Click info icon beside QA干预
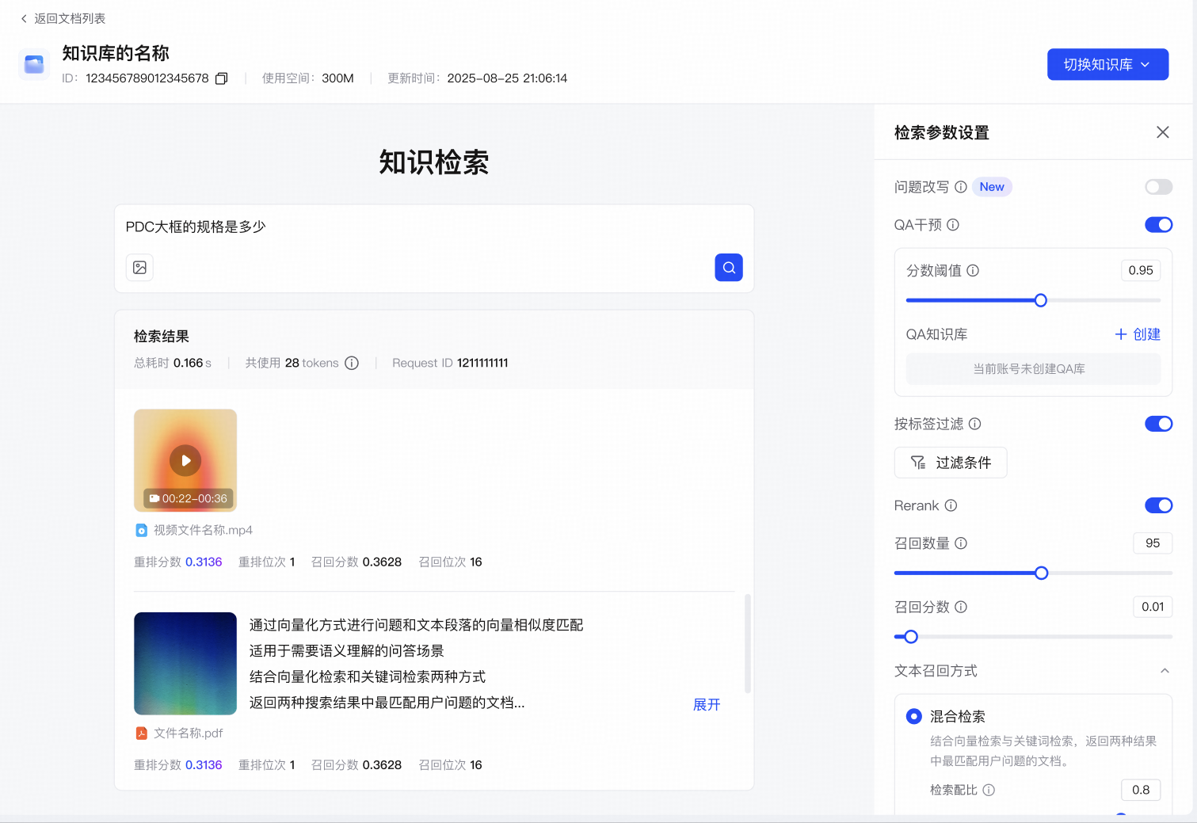This screenshot has width=1197, height=823. click(x=953, y=225)
